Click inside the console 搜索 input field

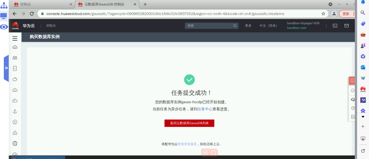[x=209, y=26]
